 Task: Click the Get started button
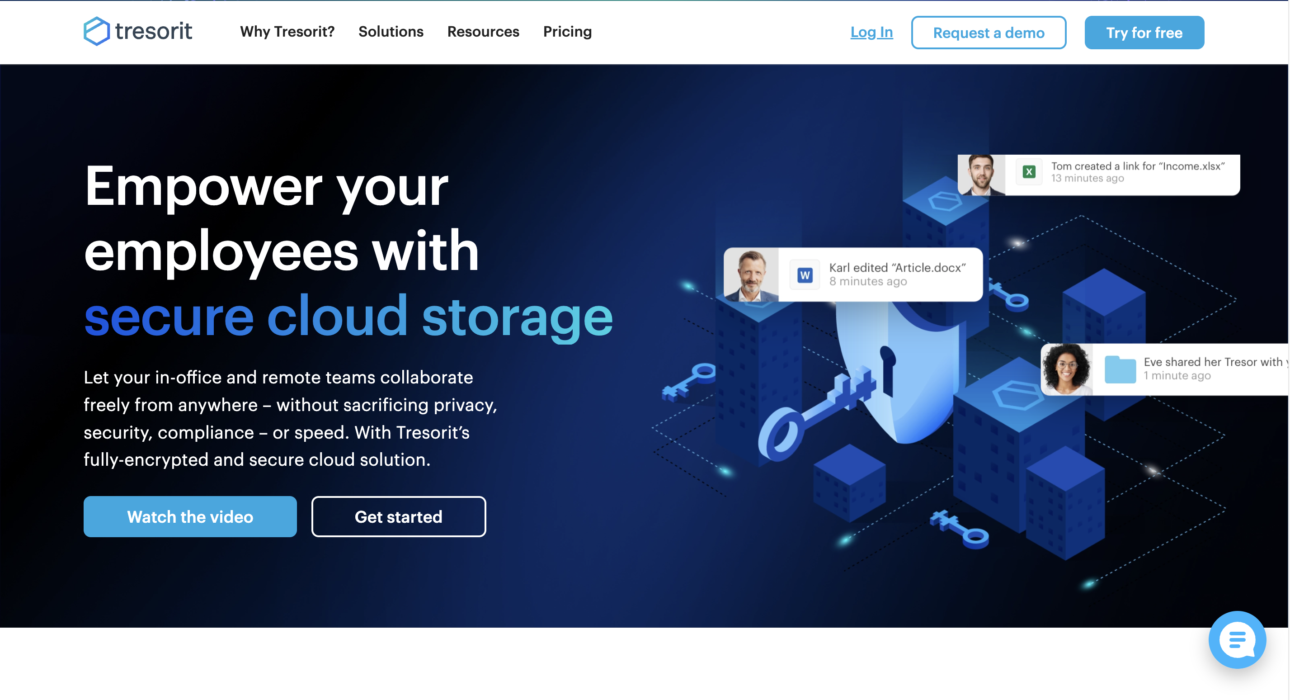pyautogui.click(x=398, y=516)
